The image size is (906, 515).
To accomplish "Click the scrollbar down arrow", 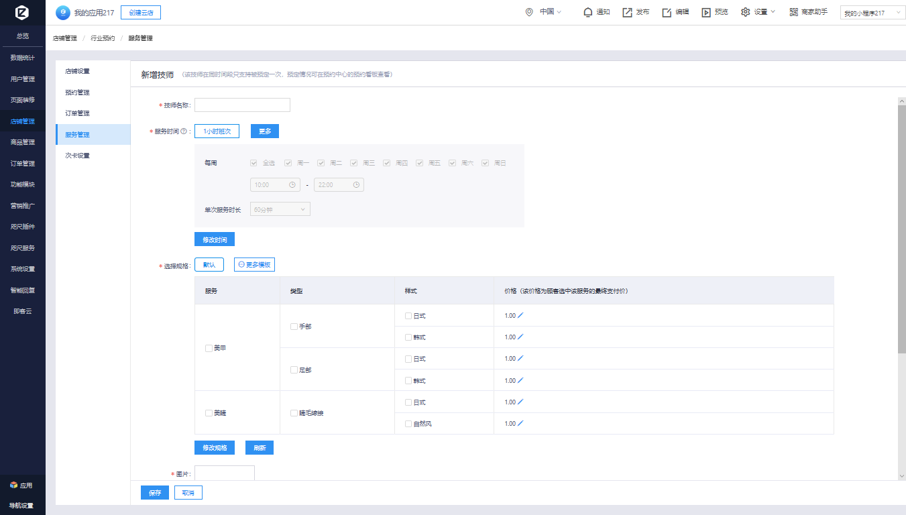I will tap(901, 475).
